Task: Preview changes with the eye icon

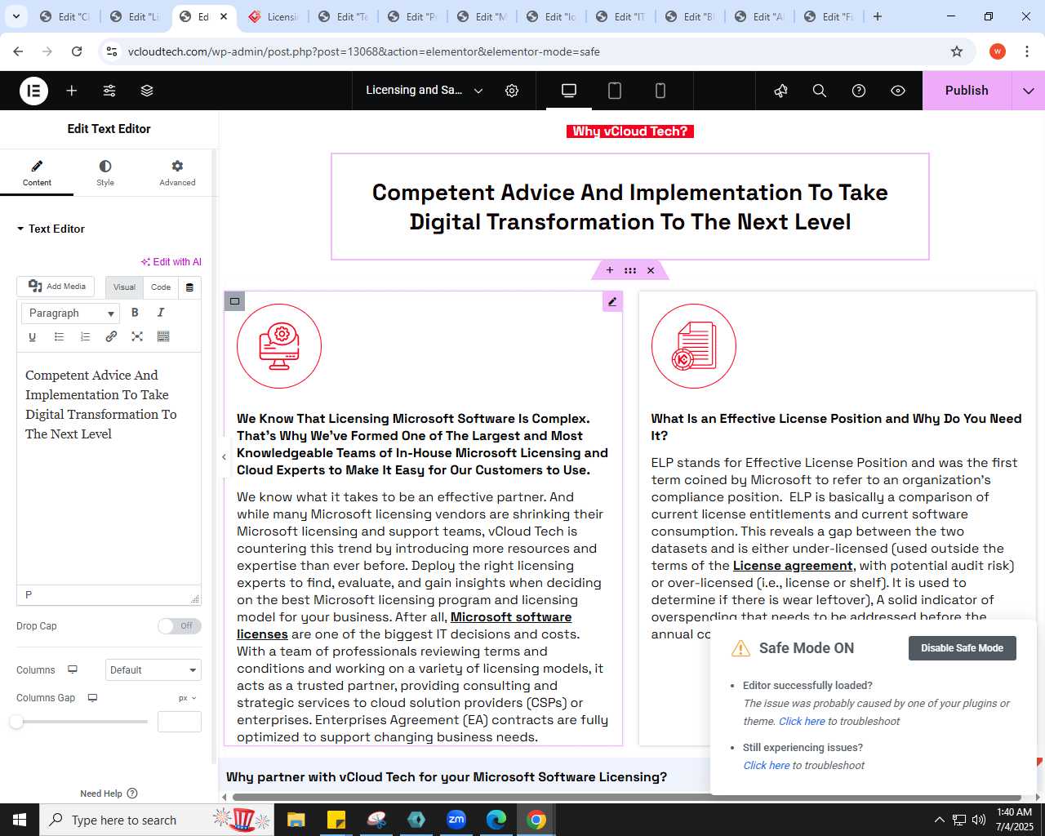Action: 898,91
